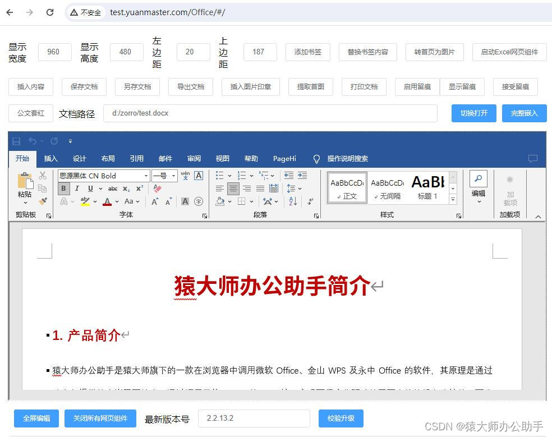Click the 文档路径 input with d:/zorro/test.docx
552x437 pixels.
click(270, 113)
